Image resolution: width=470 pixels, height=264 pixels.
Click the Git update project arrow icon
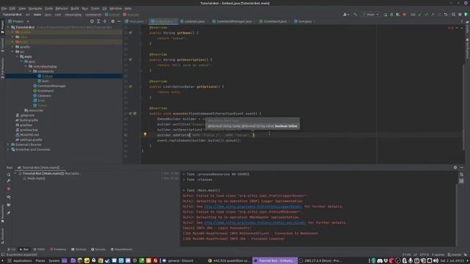tap(419, 15)
